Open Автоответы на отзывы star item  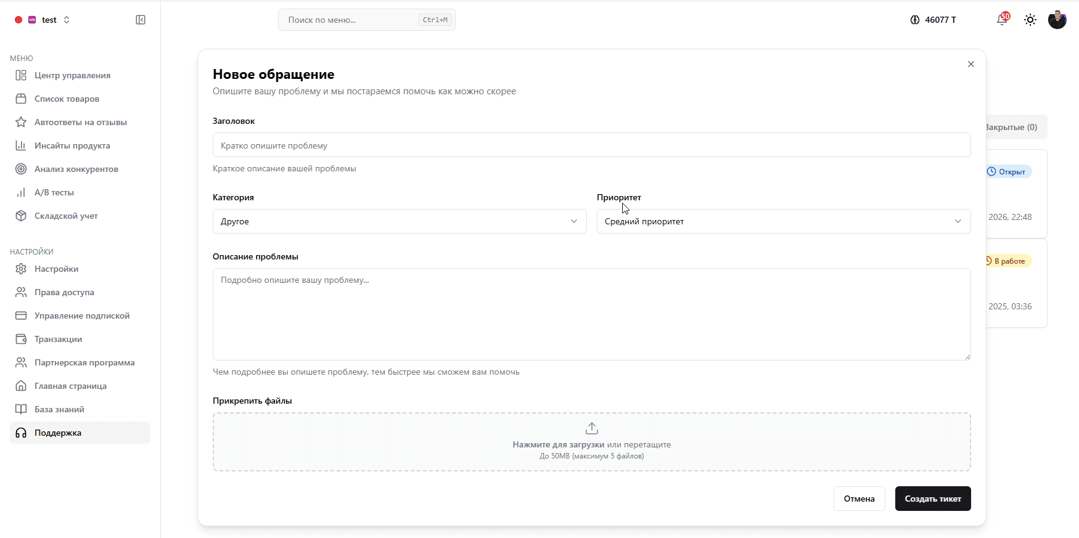(x=80, y=122)
